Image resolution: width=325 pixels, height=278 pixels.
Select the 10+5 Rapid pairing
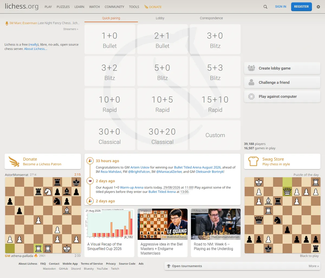click(x=162, y=103)
